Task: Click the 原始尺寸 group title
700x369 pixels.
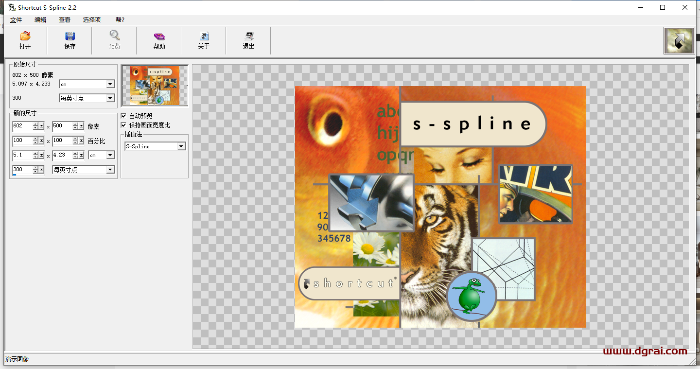Action: coord(25,64)
